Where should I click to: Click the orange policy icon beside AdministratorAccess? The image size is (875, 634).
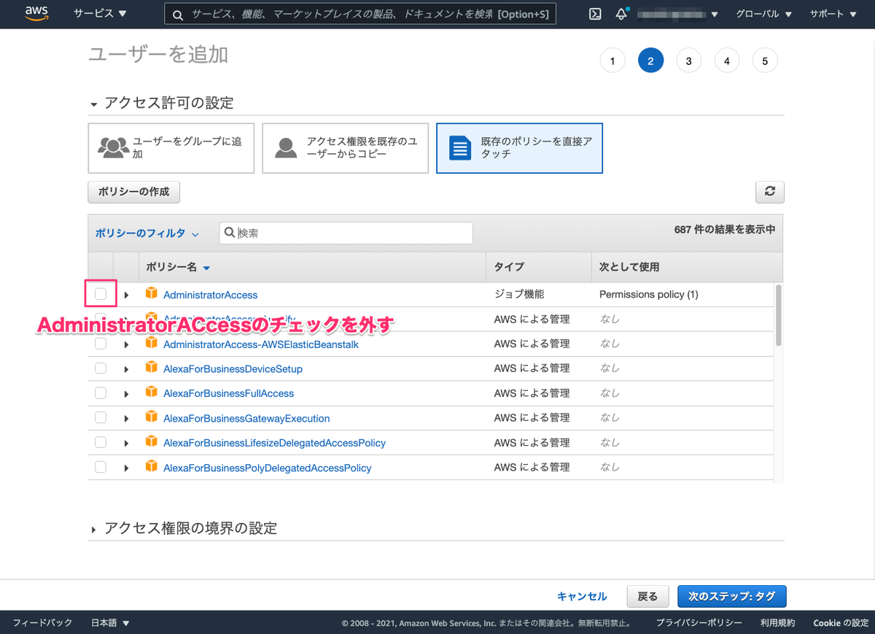[x=152, y=295]
